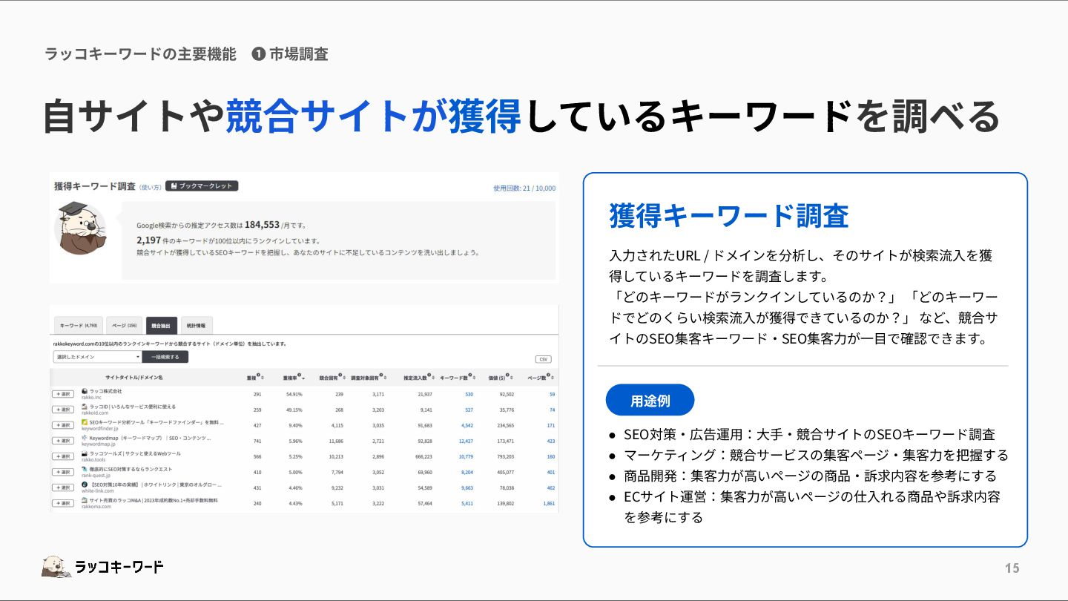
Task: Switch to the ページ (156) tab
Action: pos(124,326)
